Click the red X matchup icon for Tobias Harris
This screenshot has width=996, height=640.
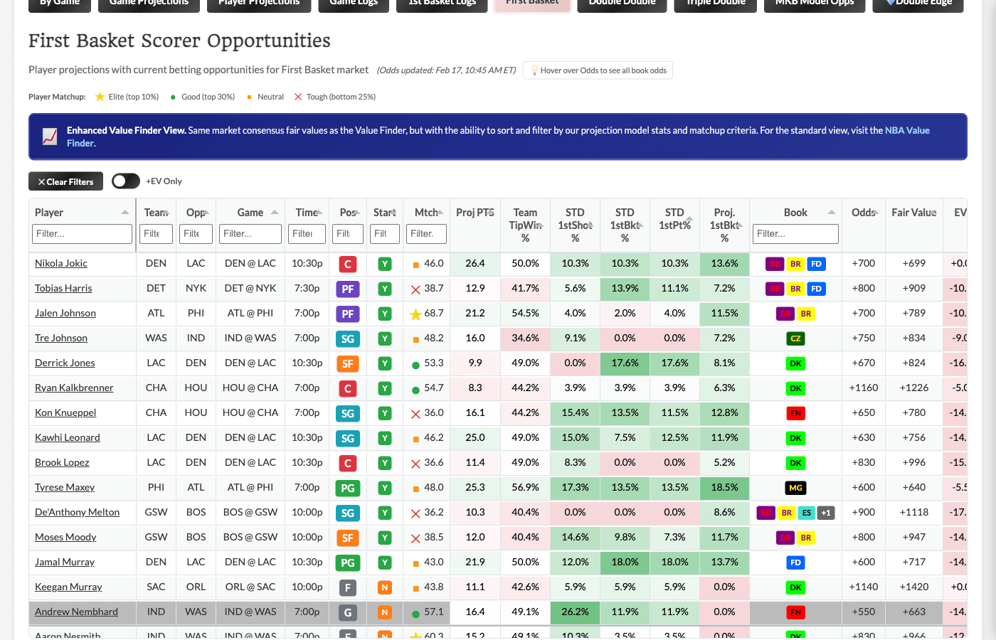(414, 289)
